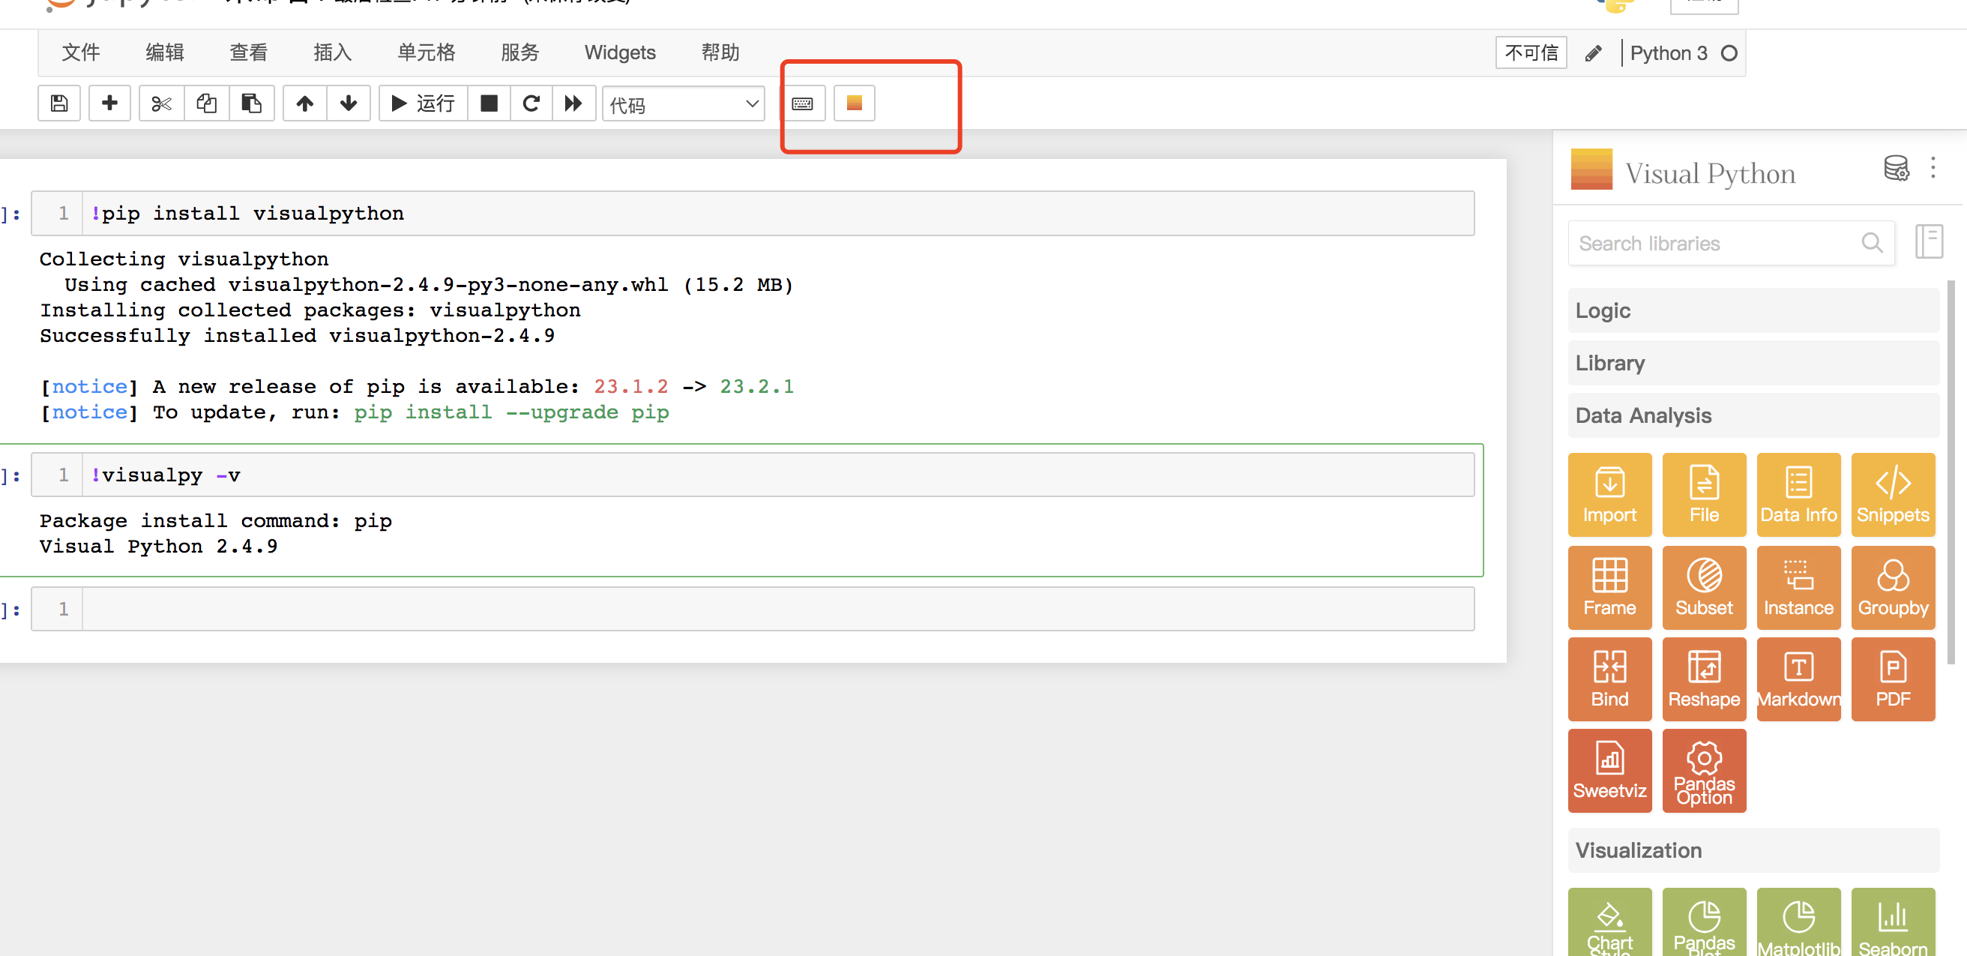Click the search magnifier icon in Visual Python
The image size is (1967, 956).
click(1872, 244)
